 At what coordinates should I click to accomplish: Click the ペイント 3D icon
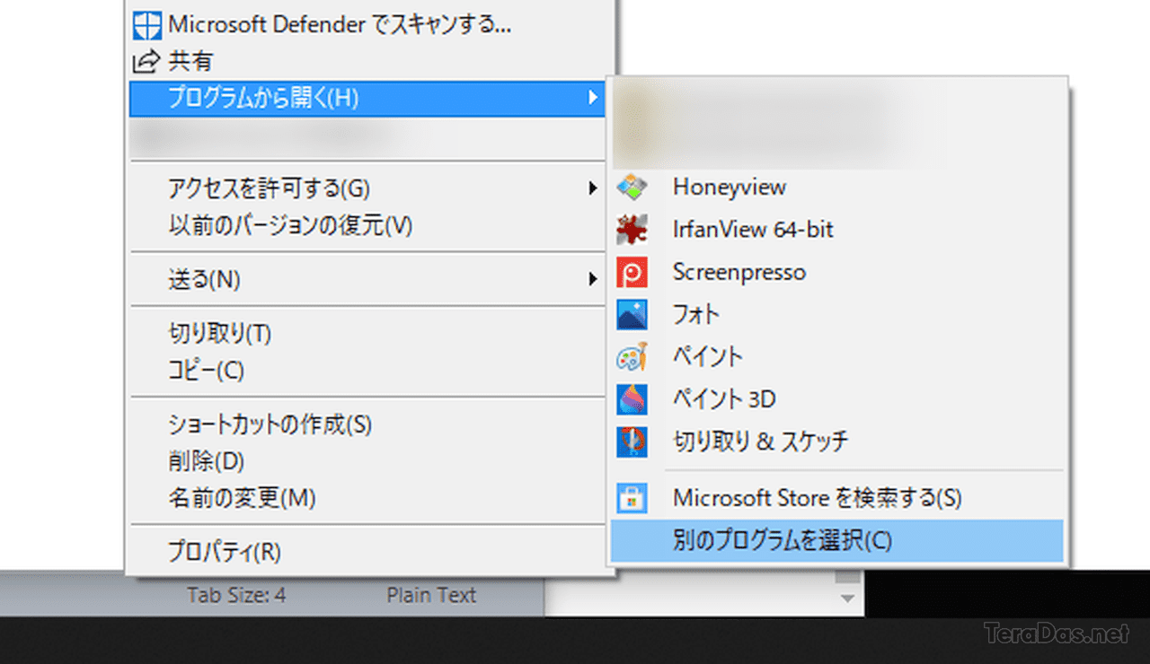[632, 399]
